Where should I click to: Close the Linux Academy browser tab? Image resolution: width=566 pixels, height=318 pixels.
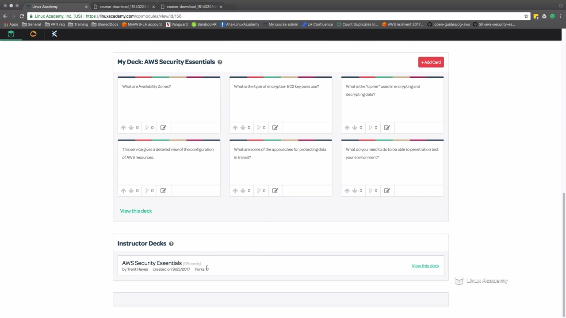[86, 7]
